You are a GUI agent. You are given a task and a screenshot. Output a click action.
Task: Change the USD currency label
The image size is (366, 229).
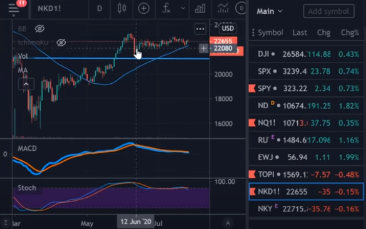tap(228, 29)
